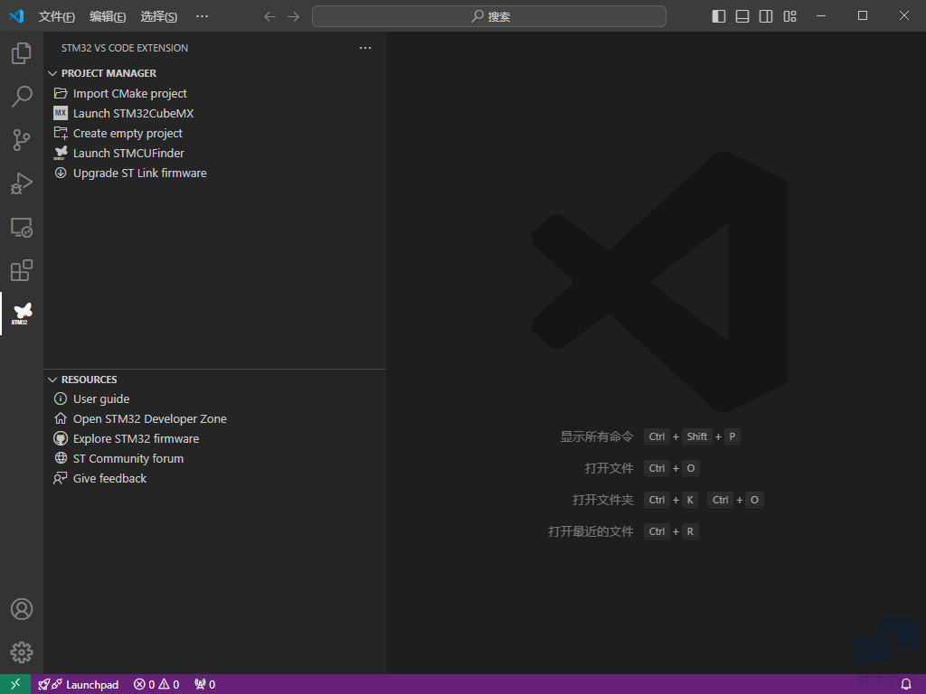Click the 打开最近的文件 shortcut label
Screen dimensions: 926x694
(591, 531)
